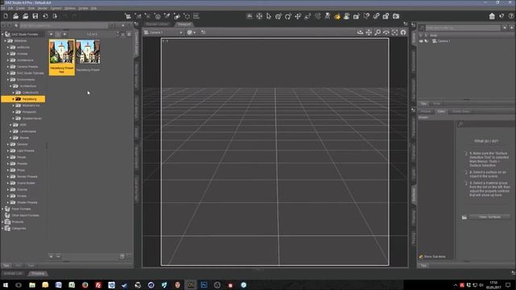Click the home icon in the top toolbar
Screen dimensions: 516x290
[x=492, y=16]
